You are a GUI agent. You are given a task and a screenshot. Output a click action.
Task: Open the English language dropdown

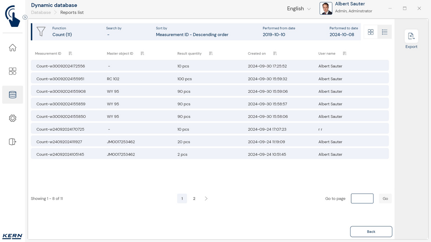299,9
